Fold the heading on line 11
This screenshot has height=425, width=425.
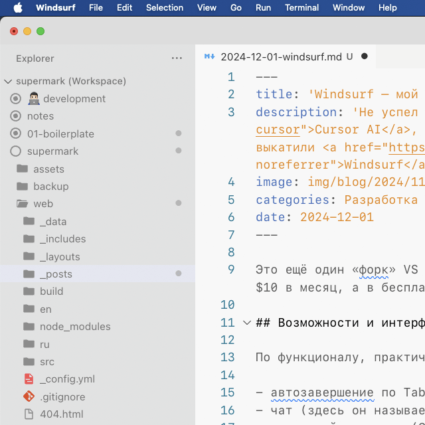tap(246, 323)
